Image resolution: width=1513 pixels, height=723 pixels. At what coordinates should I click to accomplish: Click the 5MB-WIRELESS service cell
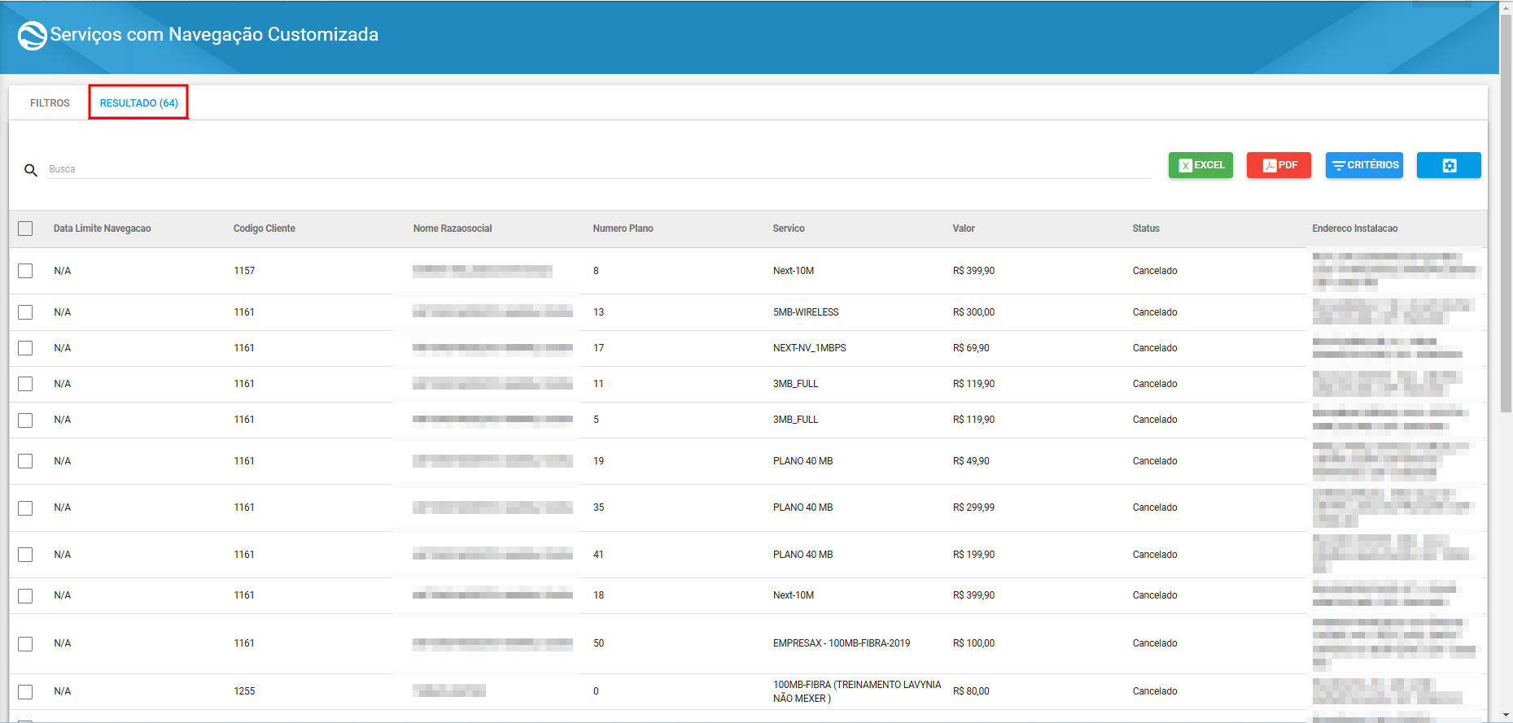point(806,312)
